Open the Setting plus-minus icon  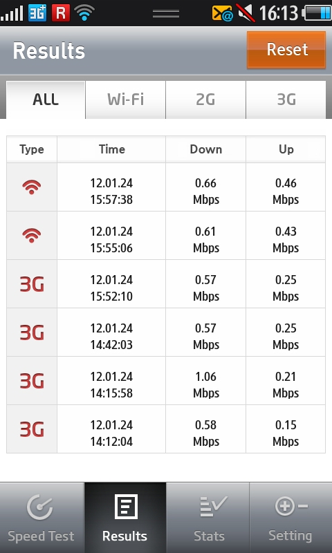pyautogui.click(x=291, y=507)
